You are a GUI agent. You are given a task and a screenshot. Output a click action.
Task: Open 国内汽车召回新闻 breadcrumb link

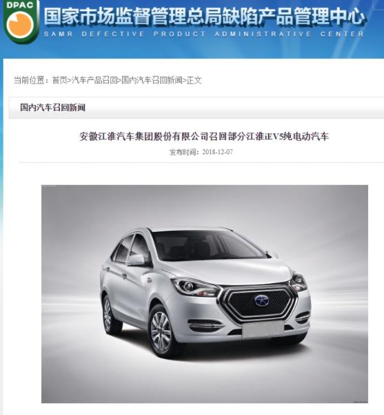click(152, 80)
